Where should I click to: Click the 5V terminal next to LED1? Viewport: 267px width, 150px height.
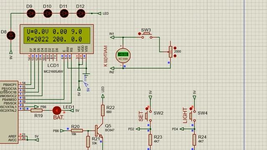[x=72, y=111]
